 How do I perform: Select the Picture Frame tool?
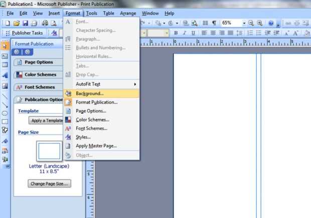5,86
